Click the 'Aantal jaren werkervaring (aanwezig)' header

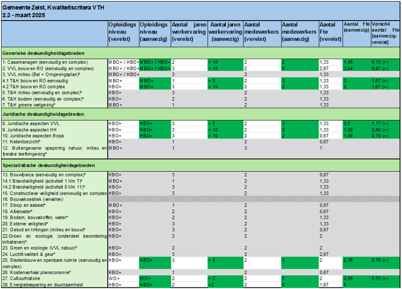coord(224,32)
